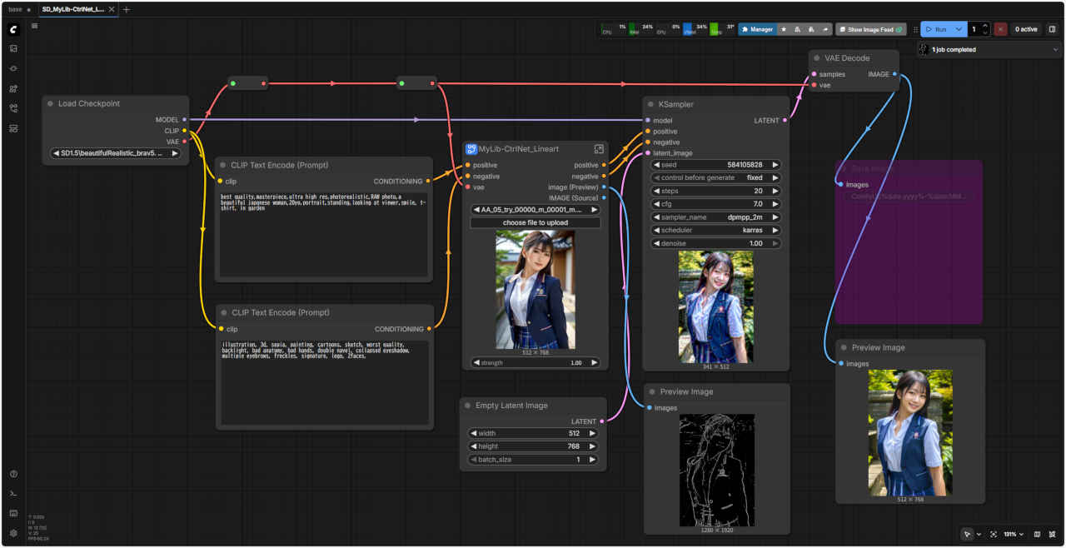Add a new workflow tab with plus
Viewport: 1066px width, 548px height.
tap(127, 9)
